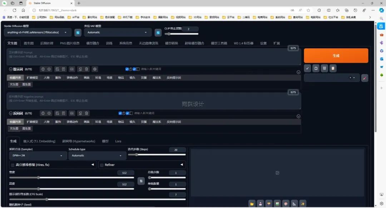
Task: Open the Edge sidebar settings gear
Action: pyautogui.click(x=381, y=204)
